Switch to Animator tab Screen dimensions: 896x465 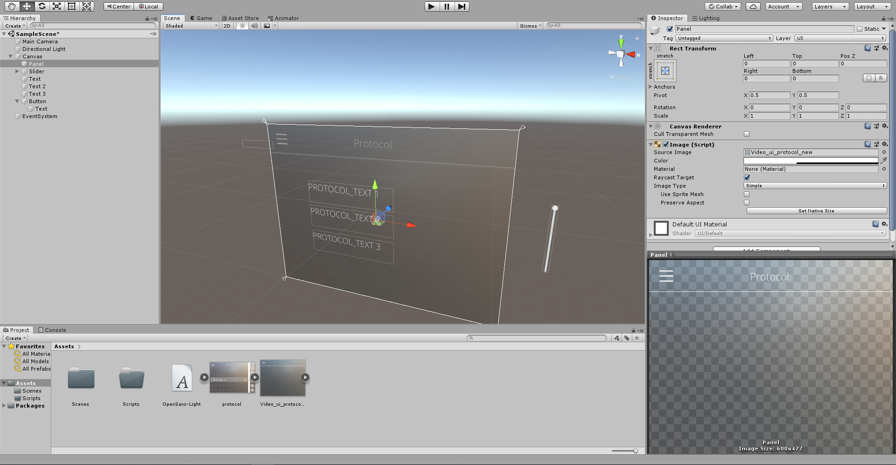283,18
